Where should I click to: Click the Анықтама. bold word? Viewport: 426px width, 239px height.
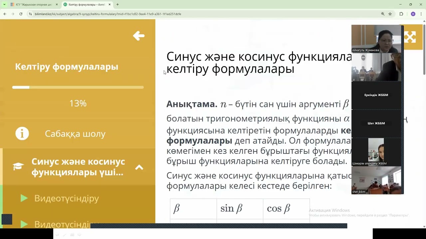pos(192,104)
